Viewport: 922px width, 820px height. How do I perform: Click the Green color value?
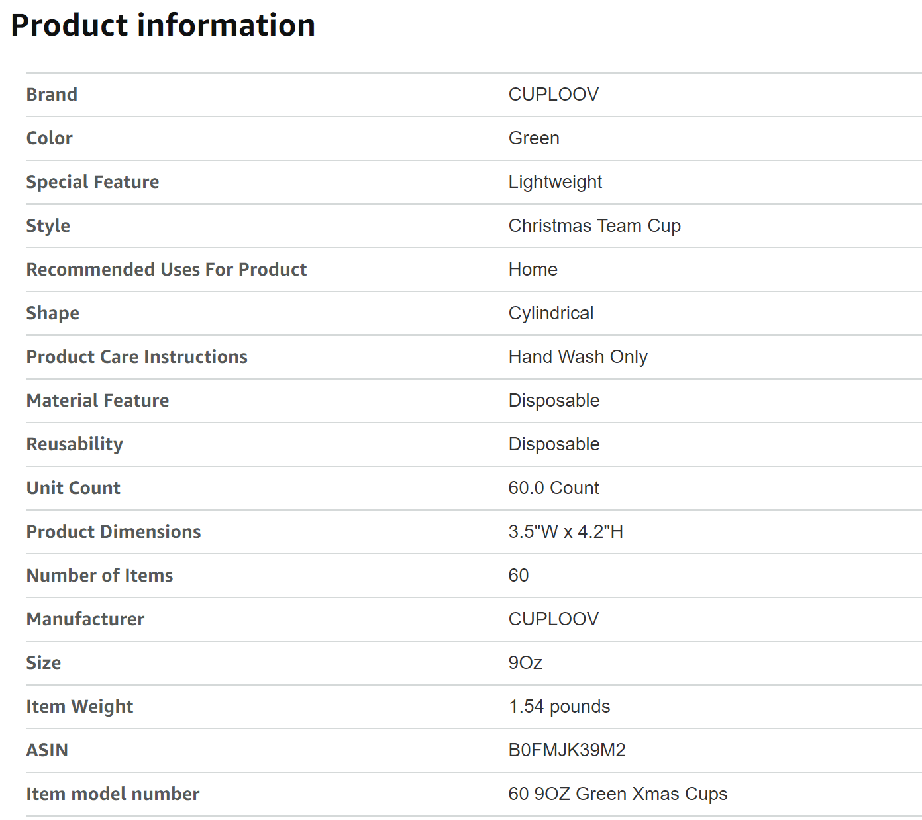(534, 138)
